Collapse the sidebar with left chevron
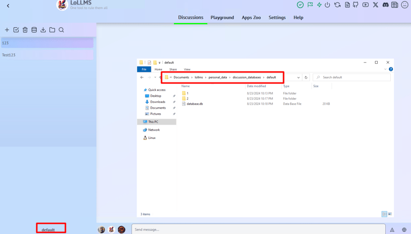Image resolution: width=411 pixels, height=234 pixels. pyautogui.click(x=8, y=6)
